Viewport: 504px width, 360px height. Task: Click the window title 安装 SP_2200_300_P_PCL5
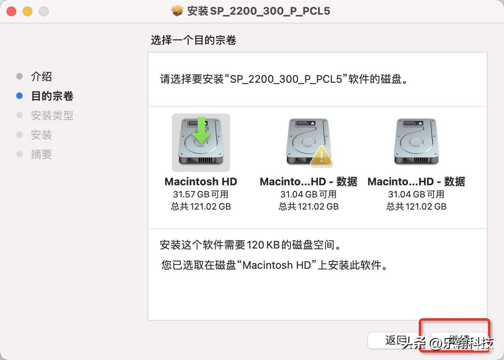[x=258, y=11]
